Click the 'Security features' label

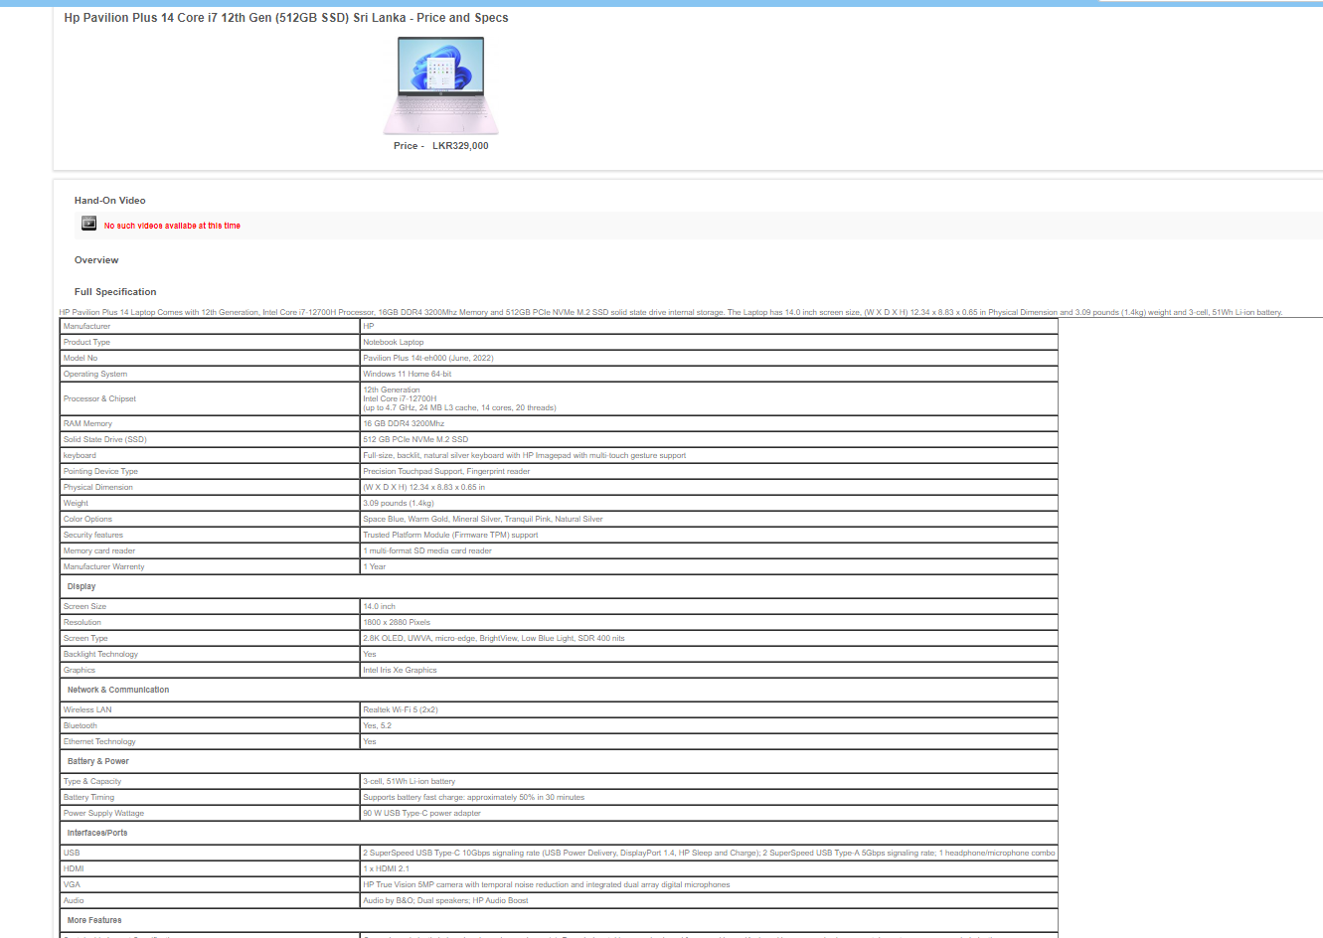coord(93,535)
